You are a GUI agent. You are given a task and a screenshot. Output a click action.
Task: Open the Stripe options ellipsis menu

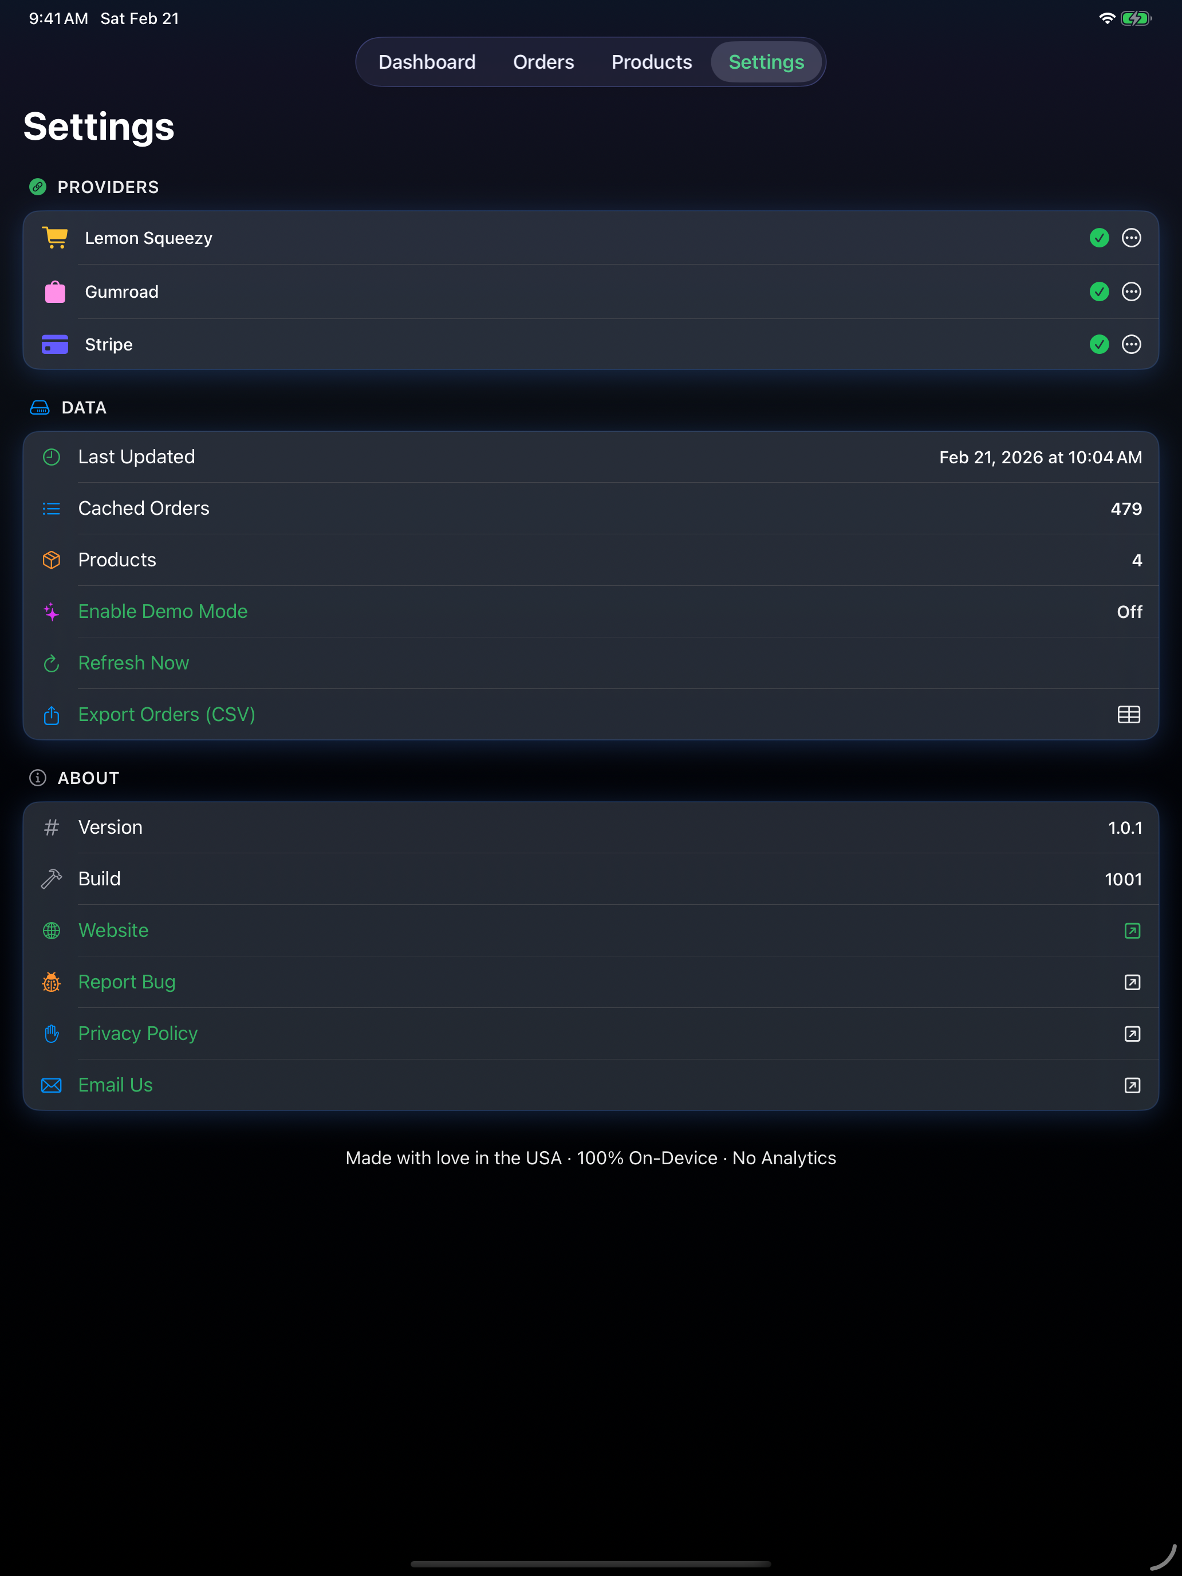[1132, 344]
